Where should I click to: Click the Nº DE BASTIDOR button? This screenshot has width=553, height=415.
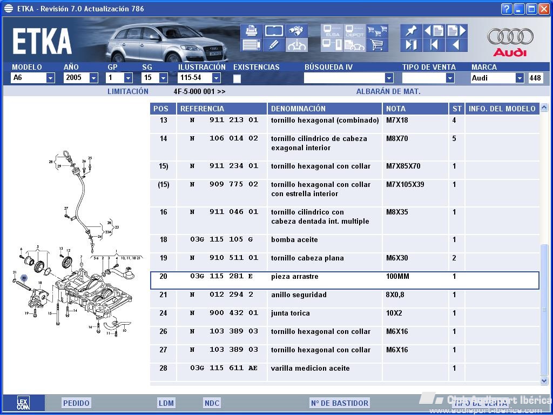340,403
